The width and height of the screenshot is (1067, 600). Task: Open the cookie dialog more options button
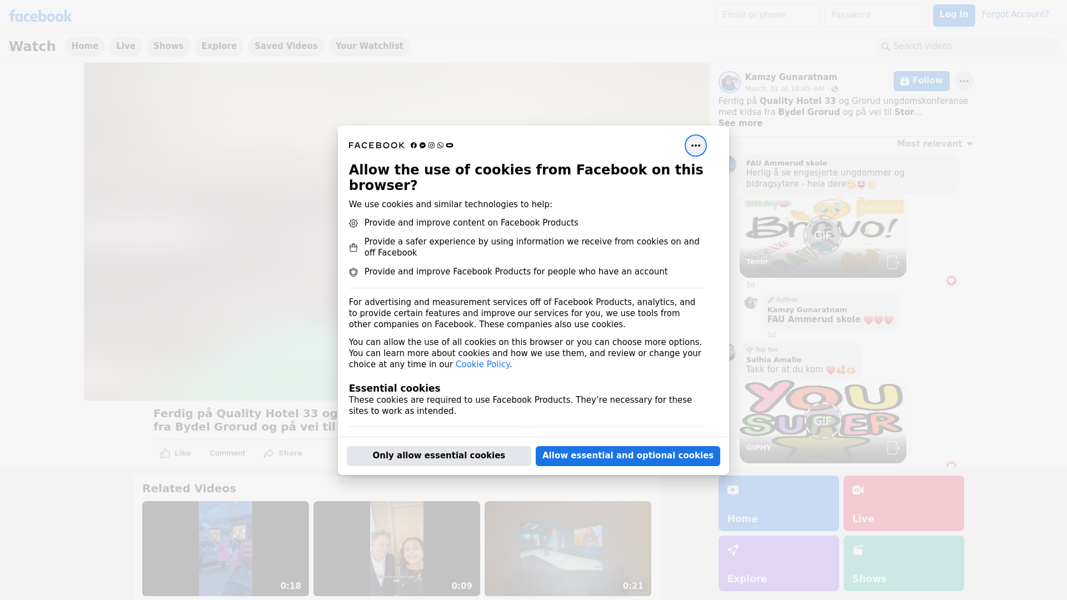point(695,146)
